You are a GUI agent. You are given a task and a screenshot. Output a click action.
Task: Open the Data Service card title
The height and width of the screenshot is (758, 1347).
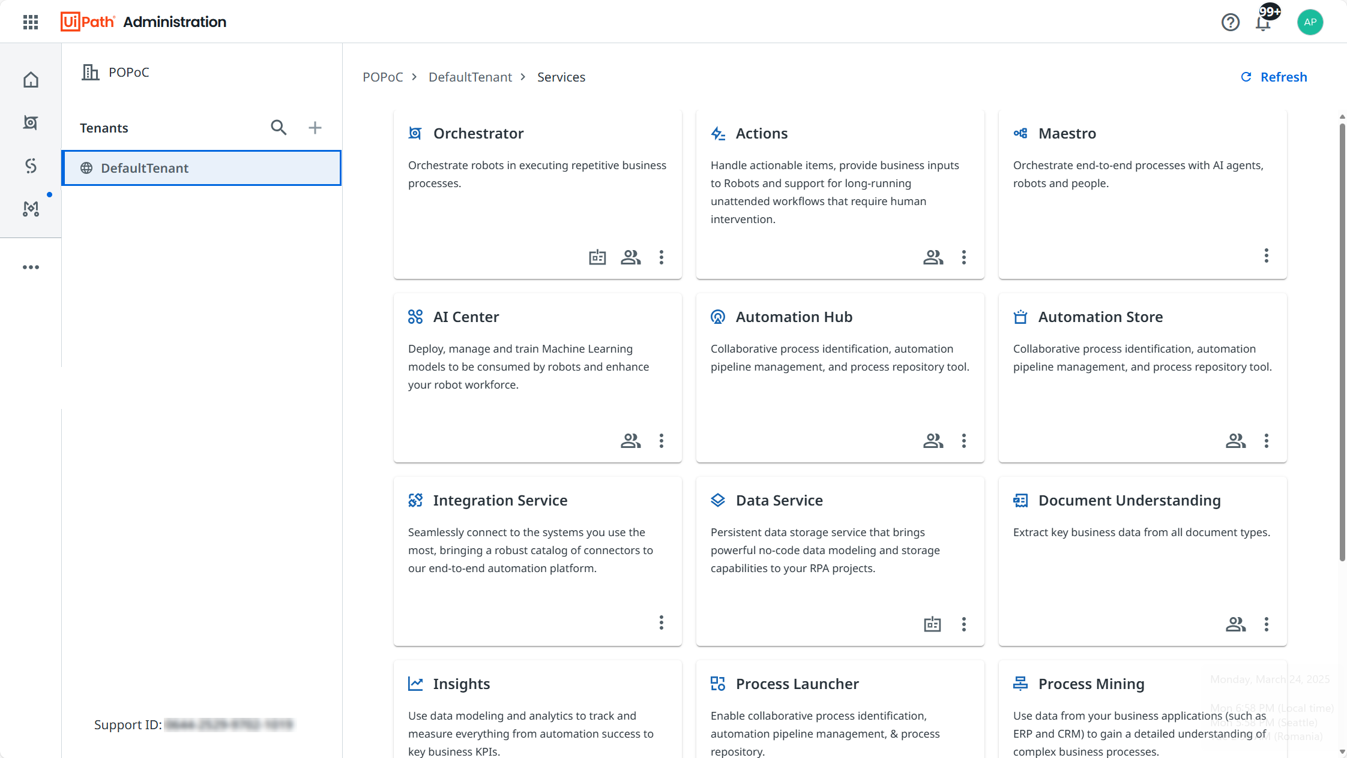[x=779, y=500]
